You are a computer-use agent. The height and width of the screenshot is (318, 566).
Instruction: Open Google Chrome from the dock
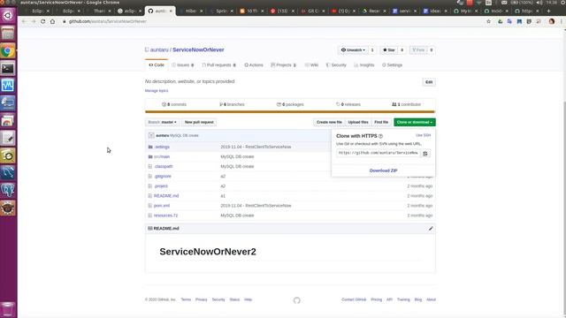pos(8,51)
